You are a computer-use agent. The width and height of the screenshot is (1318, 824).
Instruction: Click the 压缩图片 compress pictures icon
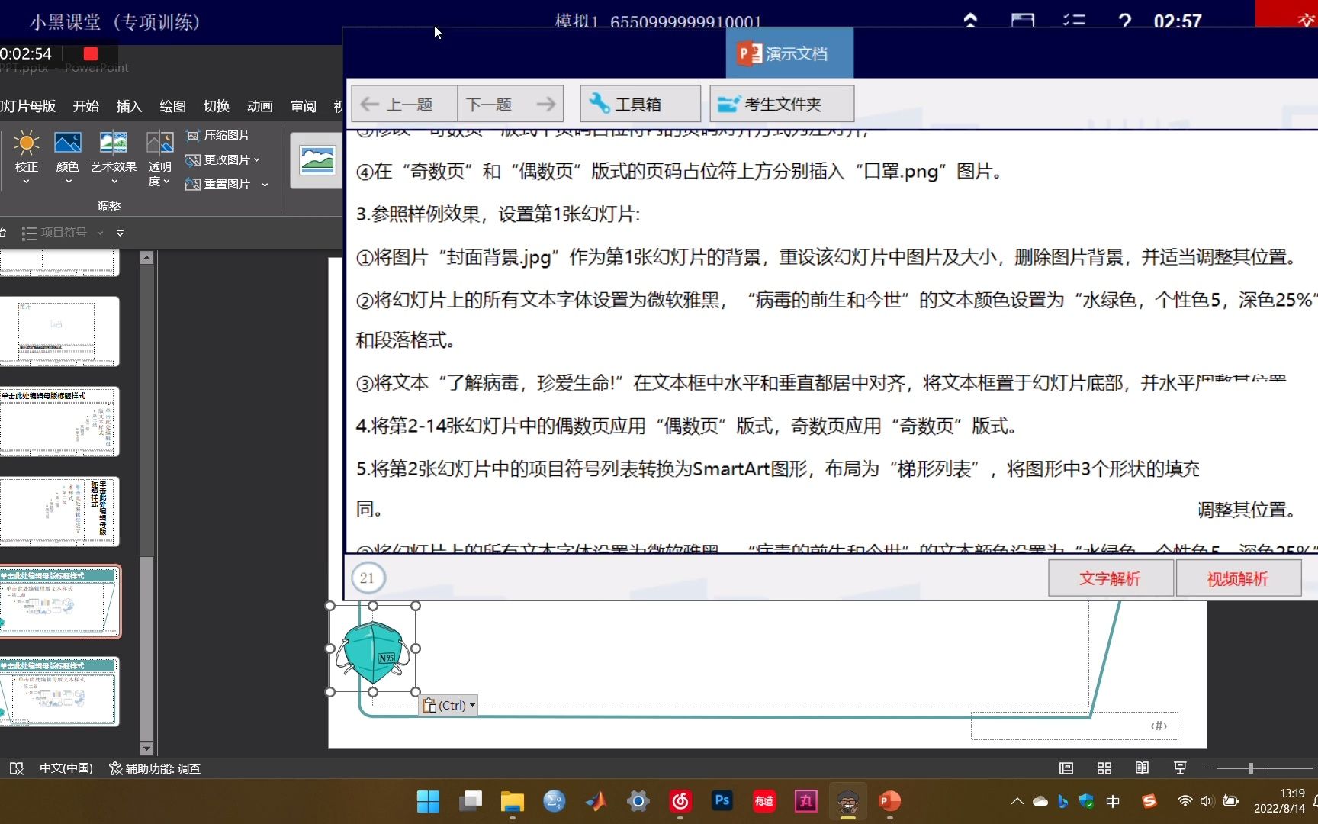click(x=193, y=135)
